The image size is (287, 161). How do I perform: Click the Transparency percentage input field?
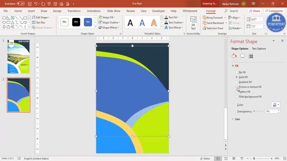point(271,111)
